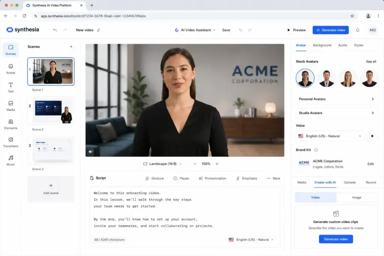Undo using arrow beside logo

click(x=55, y=30)
